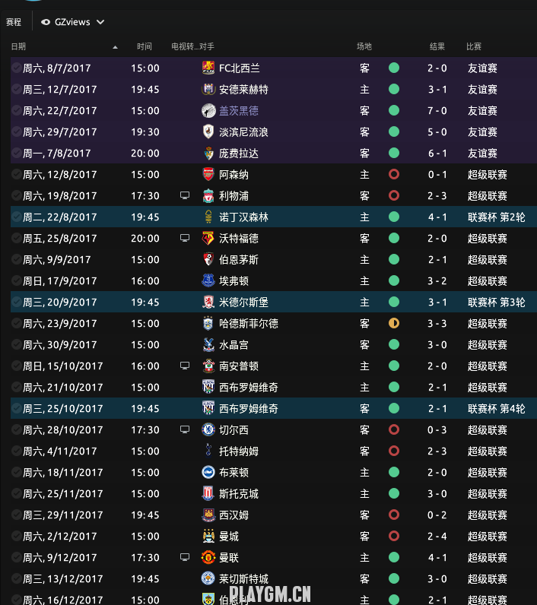537x605 pixels.
Task: Click the yellow draw indicator for Huddersfield match
Action: tap(394, 323)
